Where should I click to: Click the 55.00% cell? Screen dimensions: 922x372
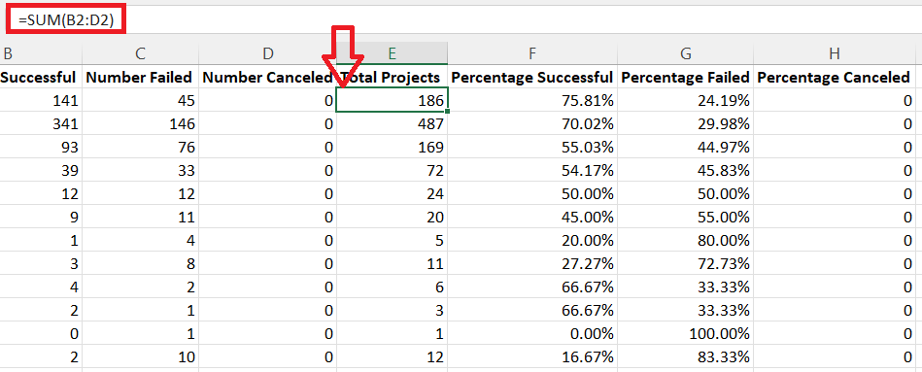pos(685,217)
